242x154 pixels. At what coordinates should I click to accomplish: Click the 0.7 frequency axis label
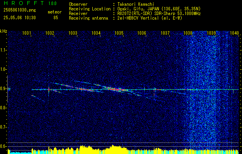click(x=3, y=127)
